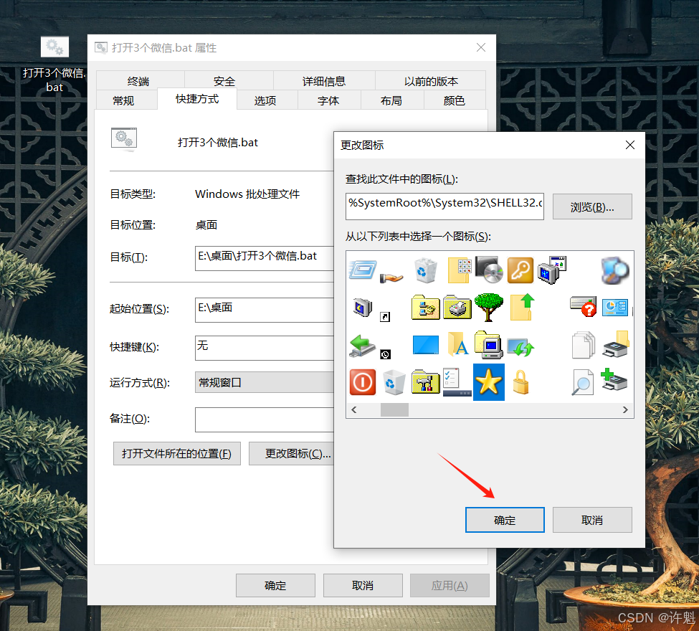Click 打开文件所在的位置(F) button
This screenshot has height=631, width=699.
[177, 453]
